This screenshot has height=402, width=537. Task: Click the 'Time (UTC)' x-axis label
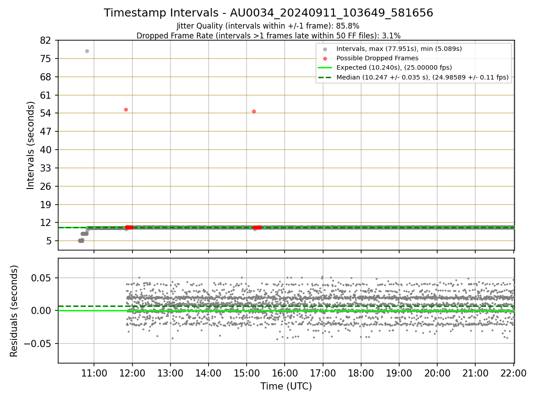[286, 386]
